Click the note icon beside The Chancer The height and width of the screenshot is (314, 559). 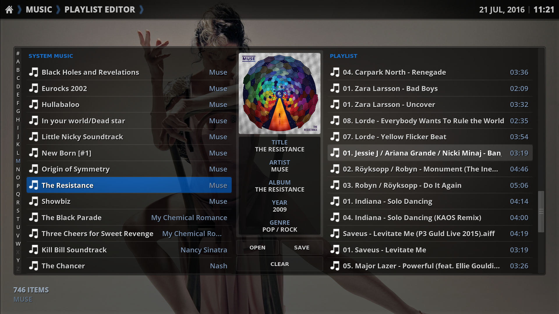(x=33, y=266)
